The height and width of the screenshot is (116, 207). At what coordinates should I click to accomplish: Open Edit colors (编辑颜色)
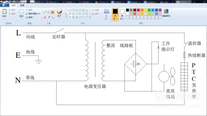click(x=166, y=13)
